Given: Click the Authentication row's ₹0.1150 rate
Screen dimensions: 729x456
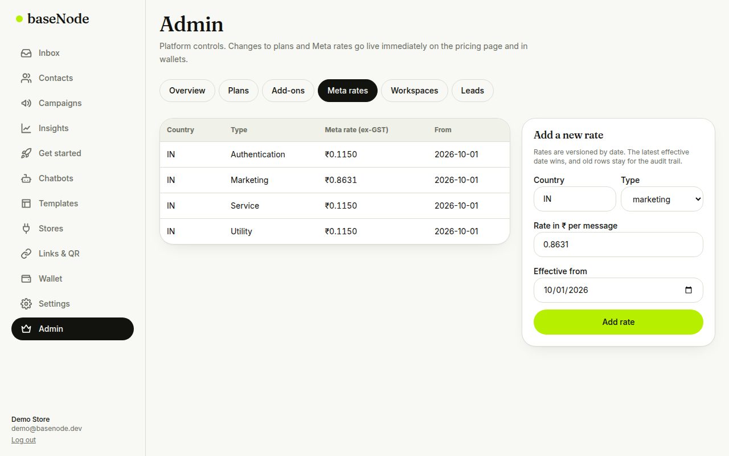Looking at the screenshot, I should [x=341, y=154].
